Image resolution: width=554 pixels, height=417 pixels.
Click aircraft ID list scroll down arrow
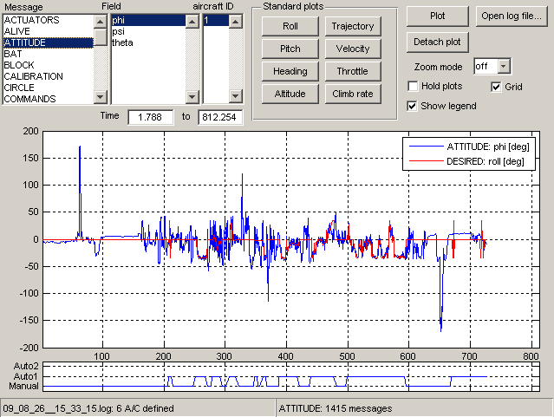coord(236,96)
